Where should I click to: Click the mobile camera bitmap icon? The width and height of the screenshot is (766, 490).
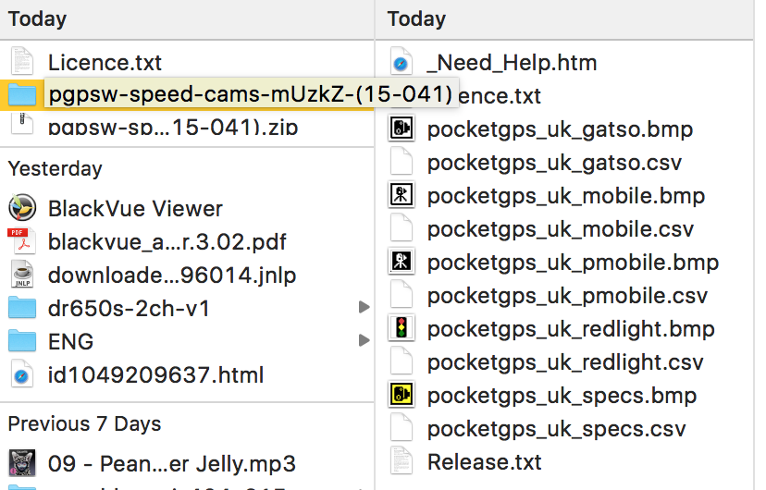[401, 196]
